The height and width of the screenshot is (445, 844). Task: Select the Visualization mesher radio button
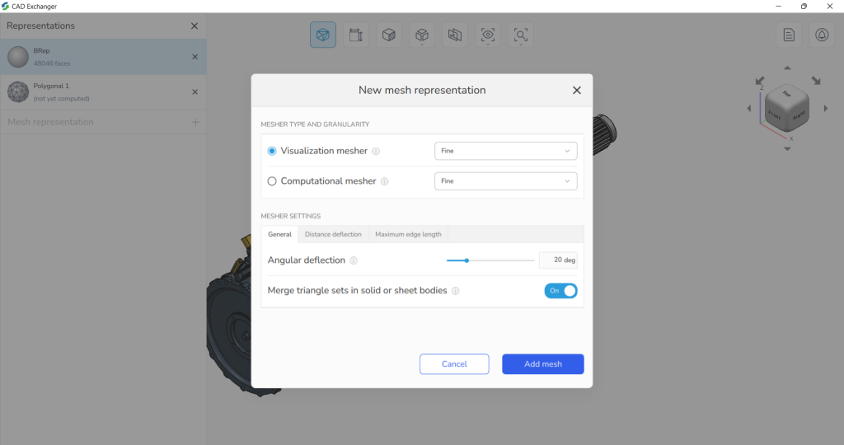(272, 151)
